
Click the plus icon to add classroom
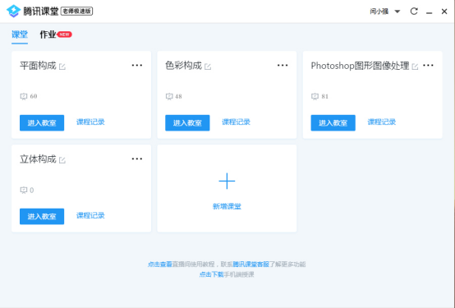click(227, 182)
